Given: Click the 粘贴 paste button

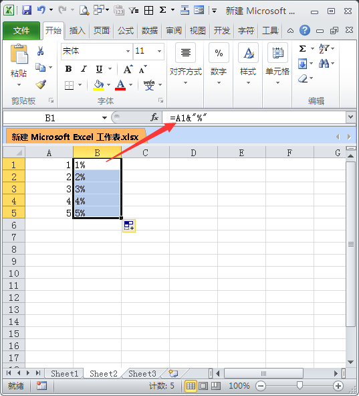Looking at the screenshot, I should (19, 65).
